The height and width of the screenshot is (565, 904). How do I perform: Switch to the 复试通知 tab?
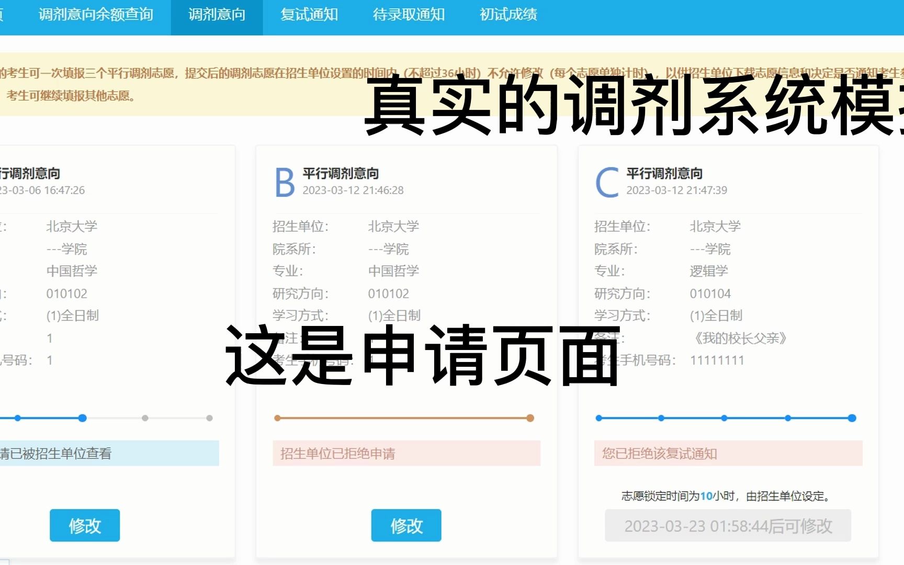coord(309,15)
